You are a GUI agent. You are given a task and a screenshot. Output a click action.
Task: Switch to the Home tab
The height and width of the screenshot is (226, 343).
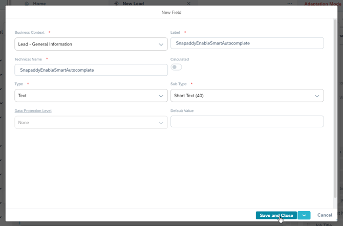click(39, 3)
